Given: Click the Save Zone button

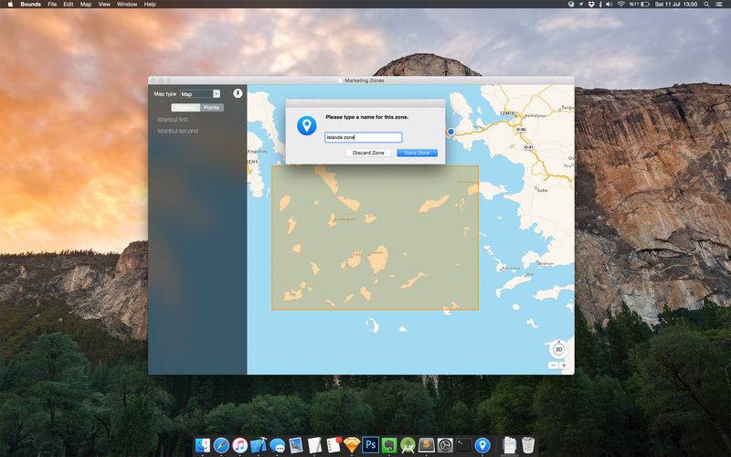Looking at the screenshot, I should [417, 153].
